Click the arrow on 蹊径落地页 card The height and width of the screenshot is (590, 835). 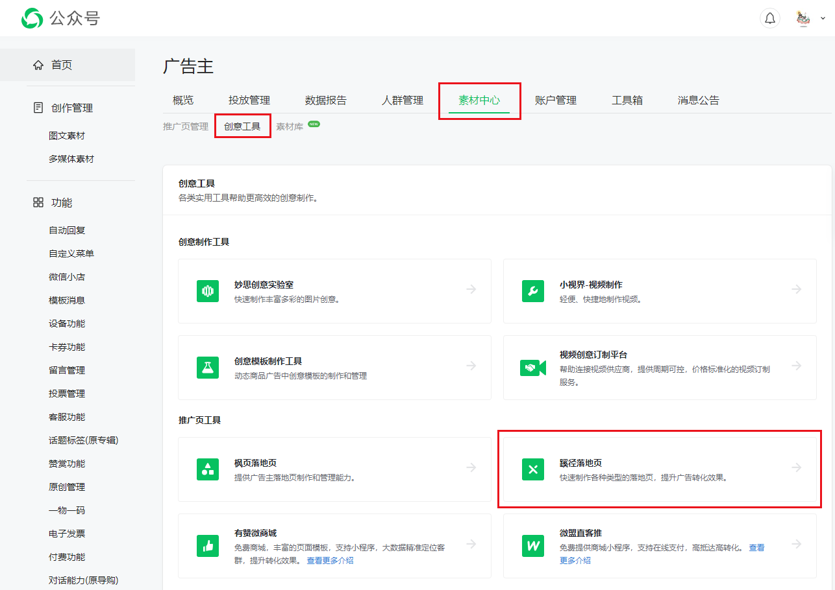(x=797, y=467)
